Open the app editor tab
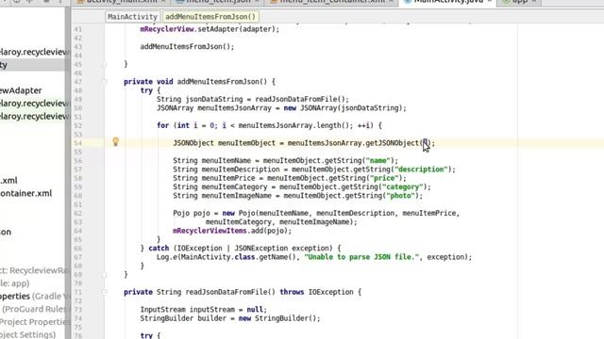This screenshot has height=339, width=604. tap(519, 2)
